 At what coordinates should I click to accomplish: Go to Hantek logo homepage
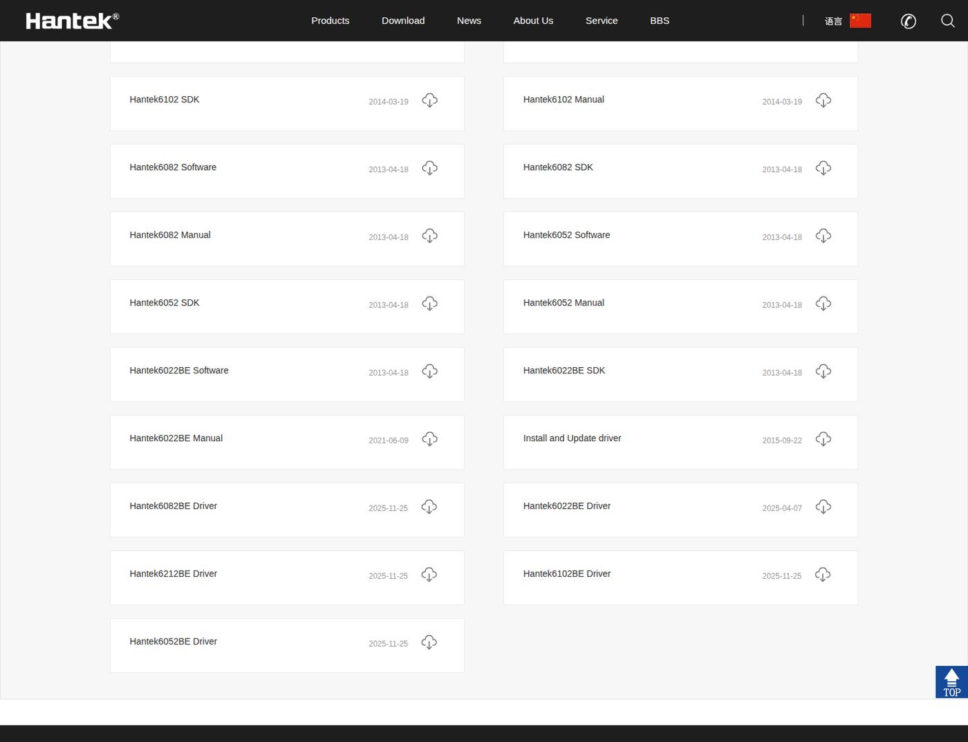[x=72, y=21]
